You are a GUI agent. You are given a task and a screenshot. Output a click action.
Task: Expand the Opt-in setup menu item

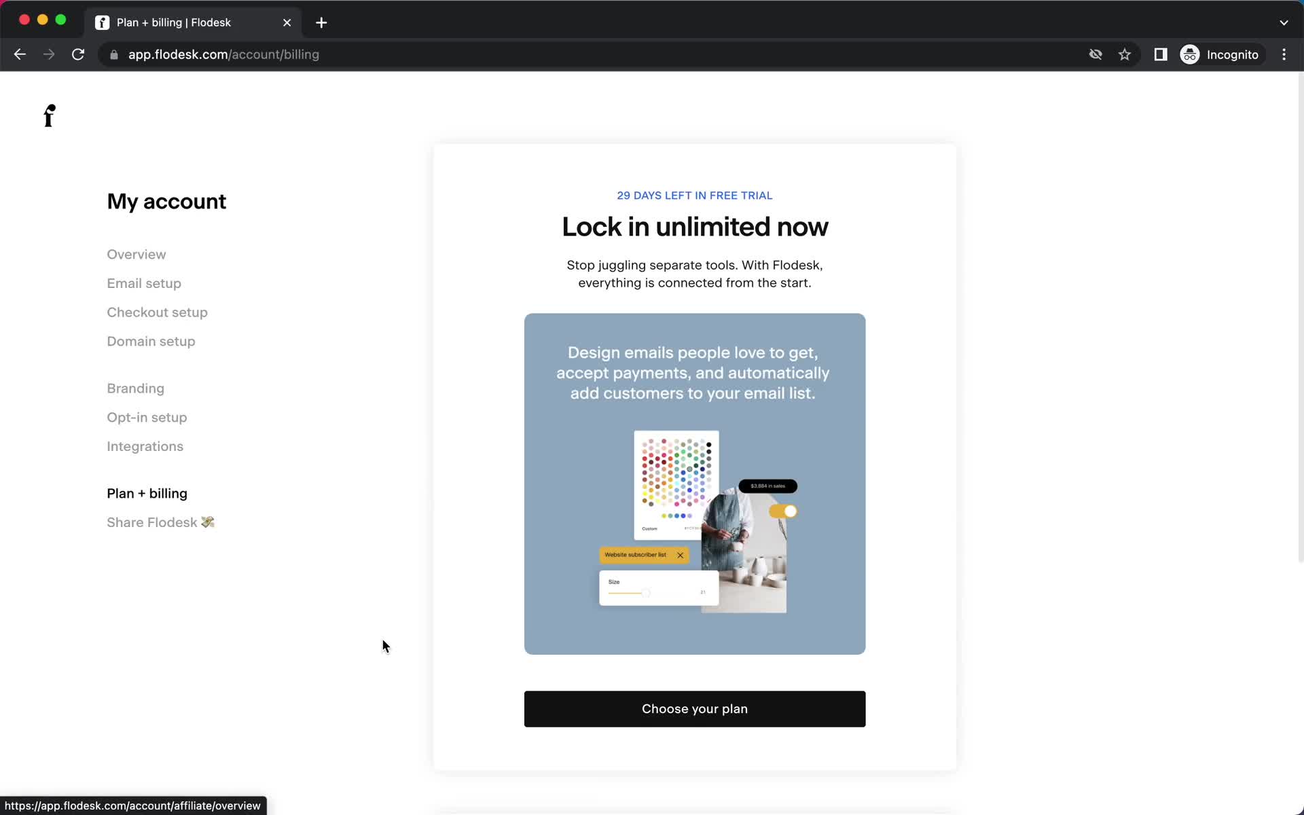click(x=147, y=417)
